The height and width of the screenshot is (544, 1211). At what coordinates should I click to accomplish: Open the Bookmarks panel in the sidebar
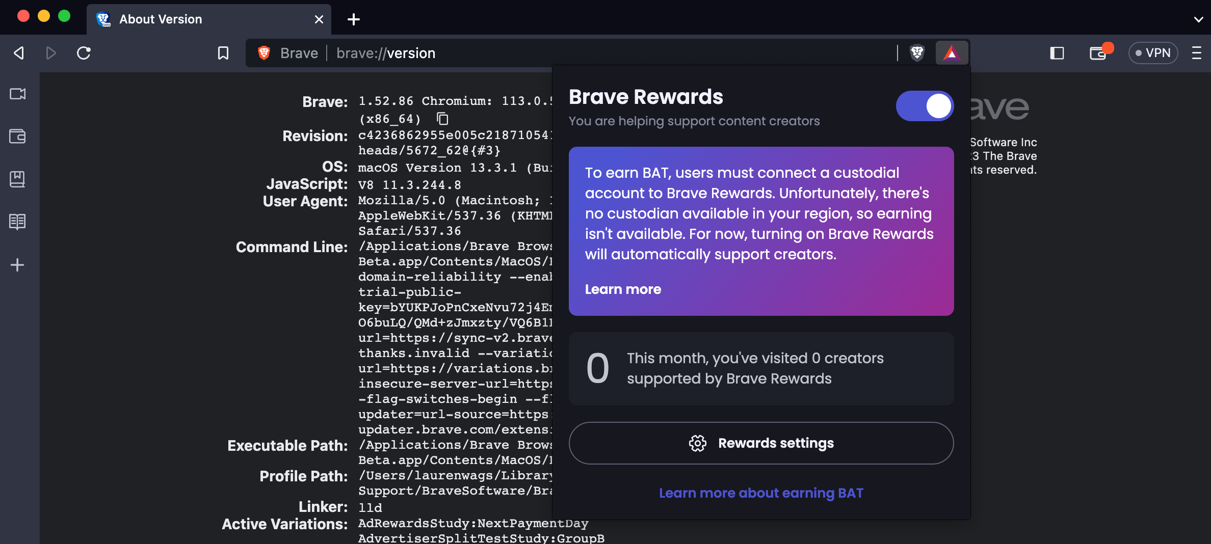(17, 179)
